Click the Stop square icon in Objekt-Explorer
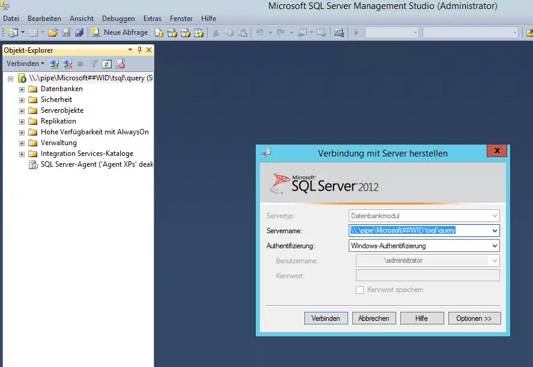This screenshot has width=533, height=367. 80,64
